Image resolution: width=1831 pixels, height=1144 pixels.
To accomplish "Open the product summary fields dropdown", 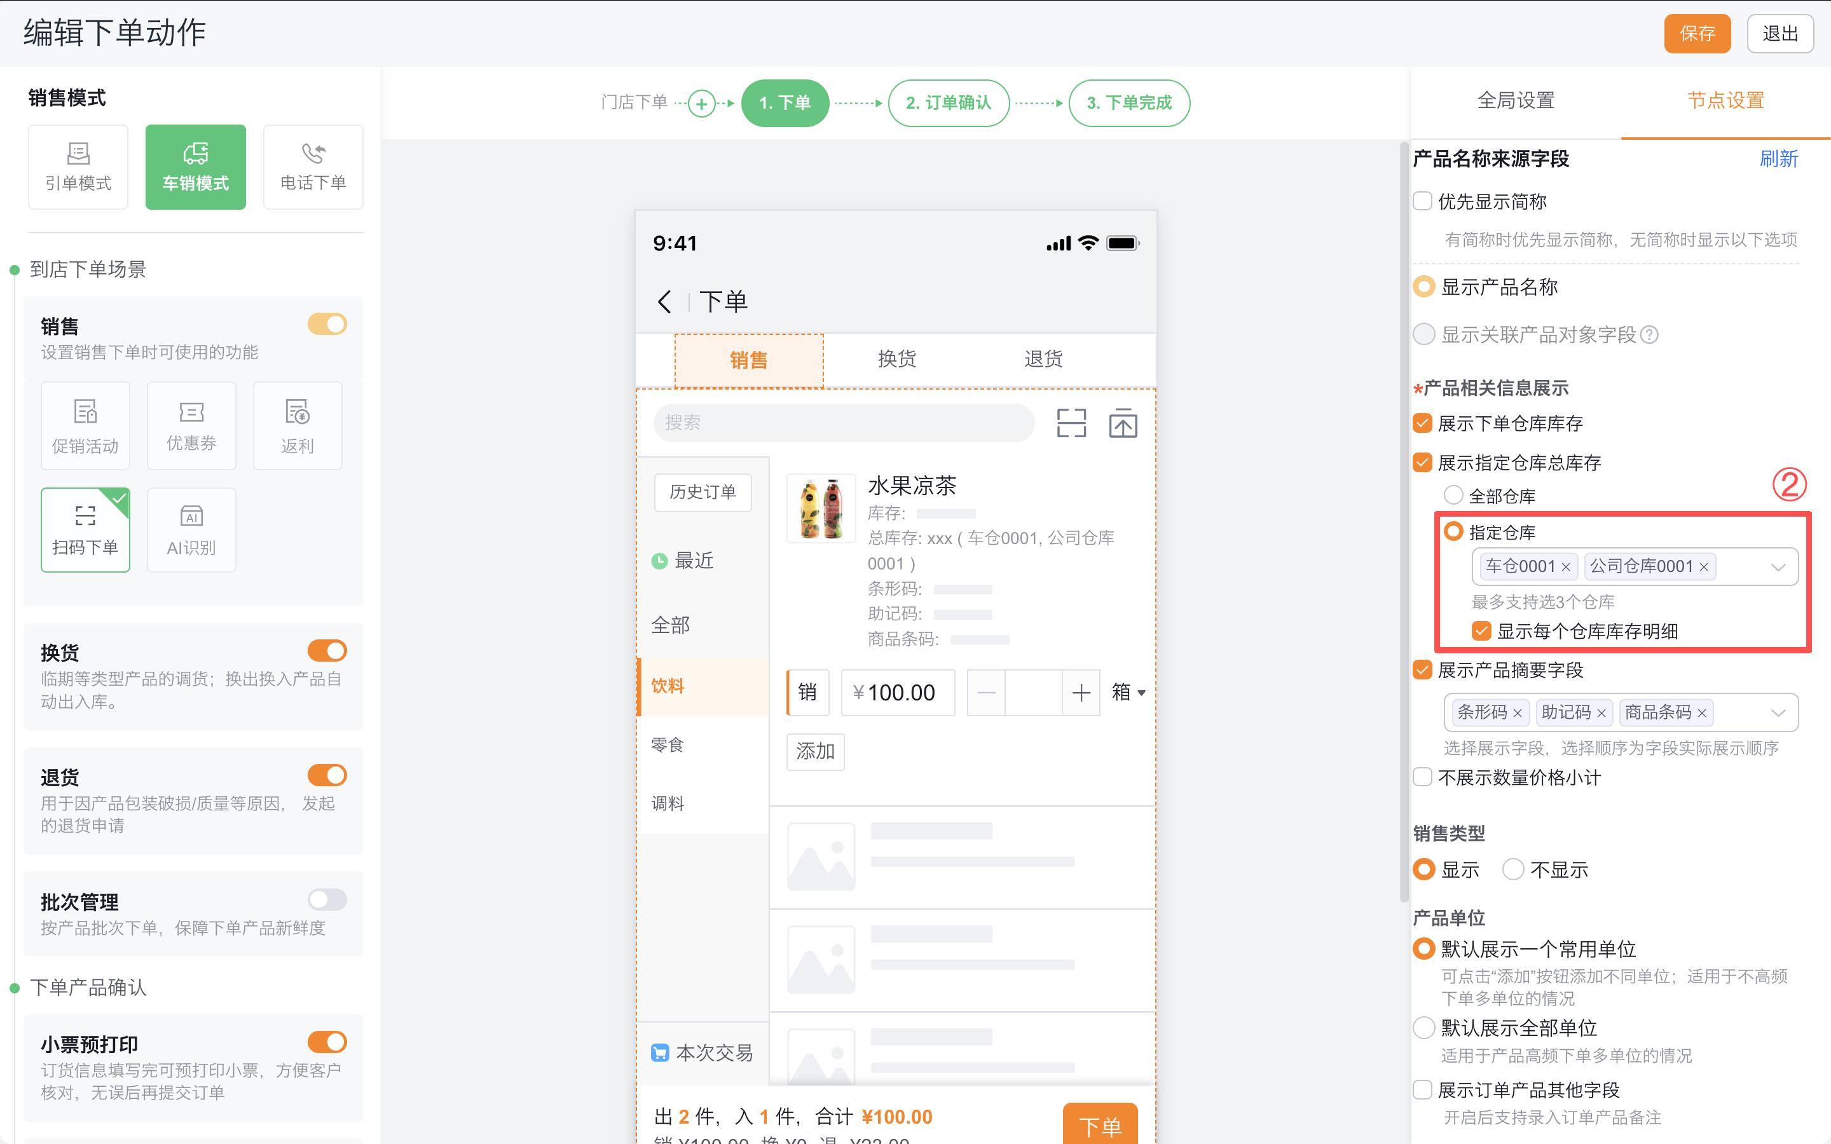I will pos(1778,712).
